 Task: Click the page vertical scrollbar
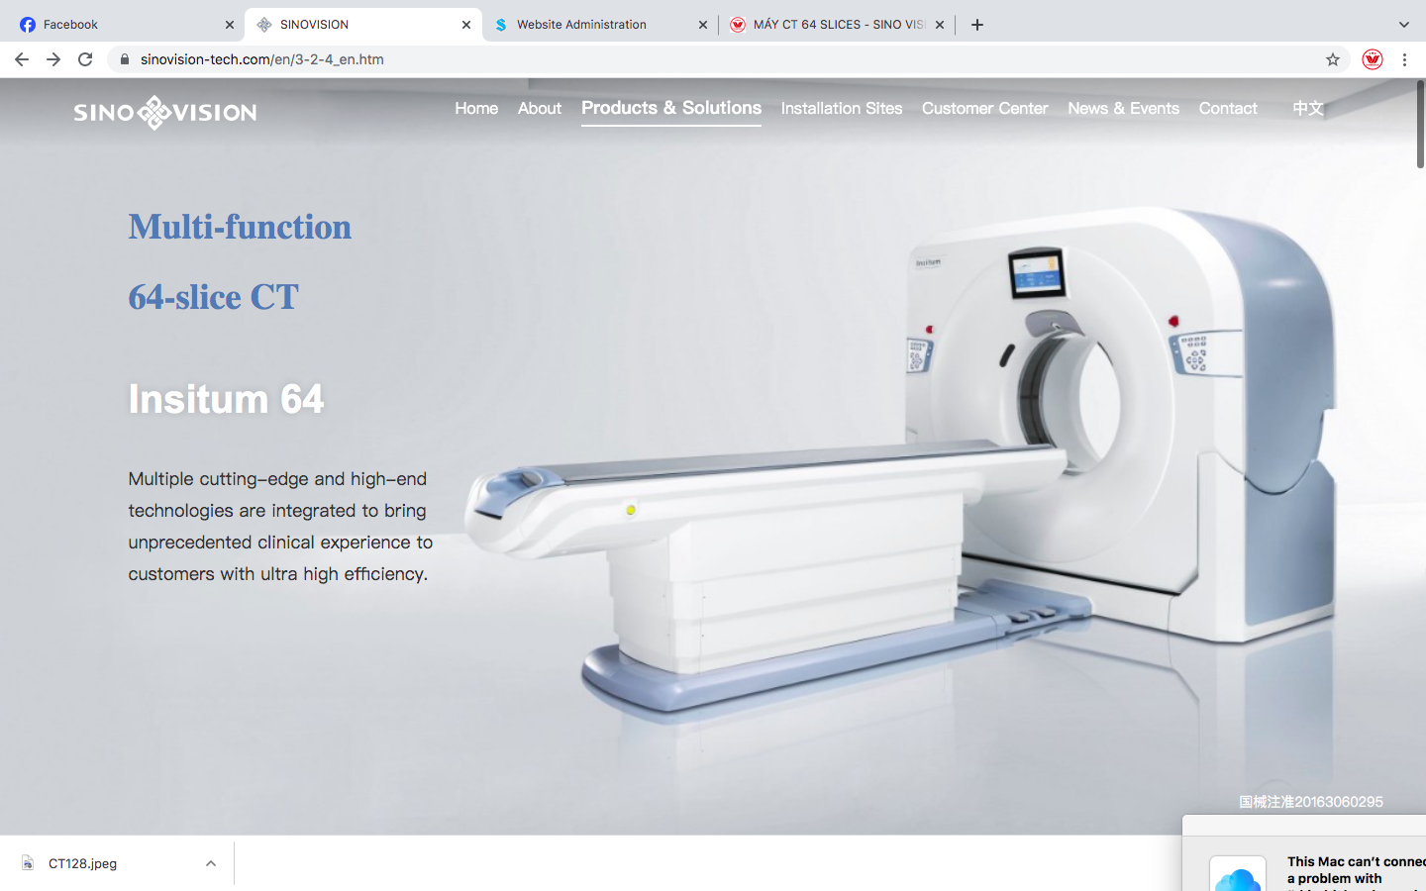tap(1420, 124)
